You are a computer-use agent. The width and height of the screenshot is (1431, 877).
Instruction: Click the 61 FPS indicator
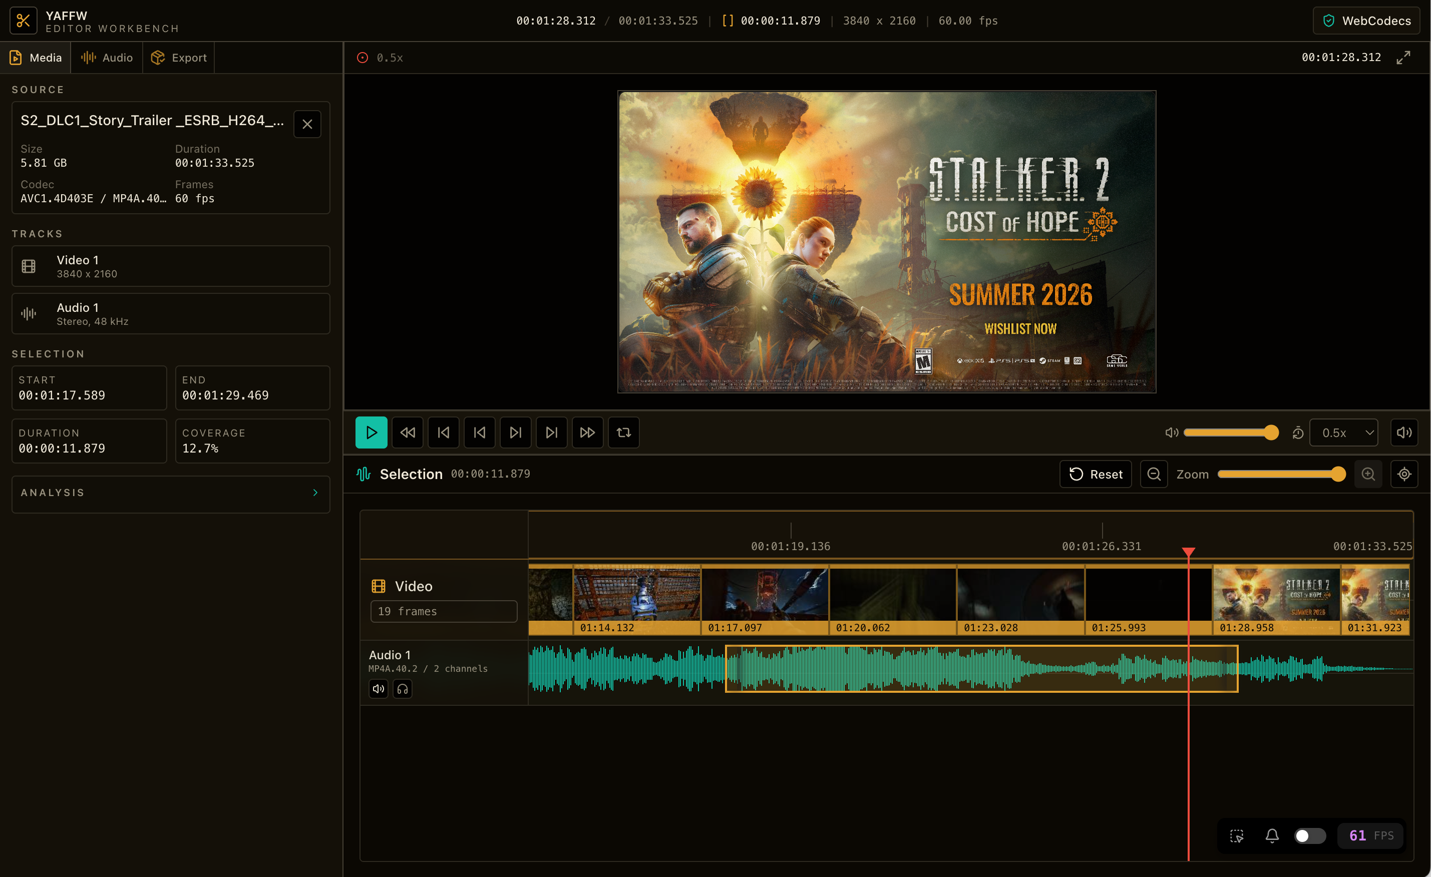click(x=1371, y=835)
